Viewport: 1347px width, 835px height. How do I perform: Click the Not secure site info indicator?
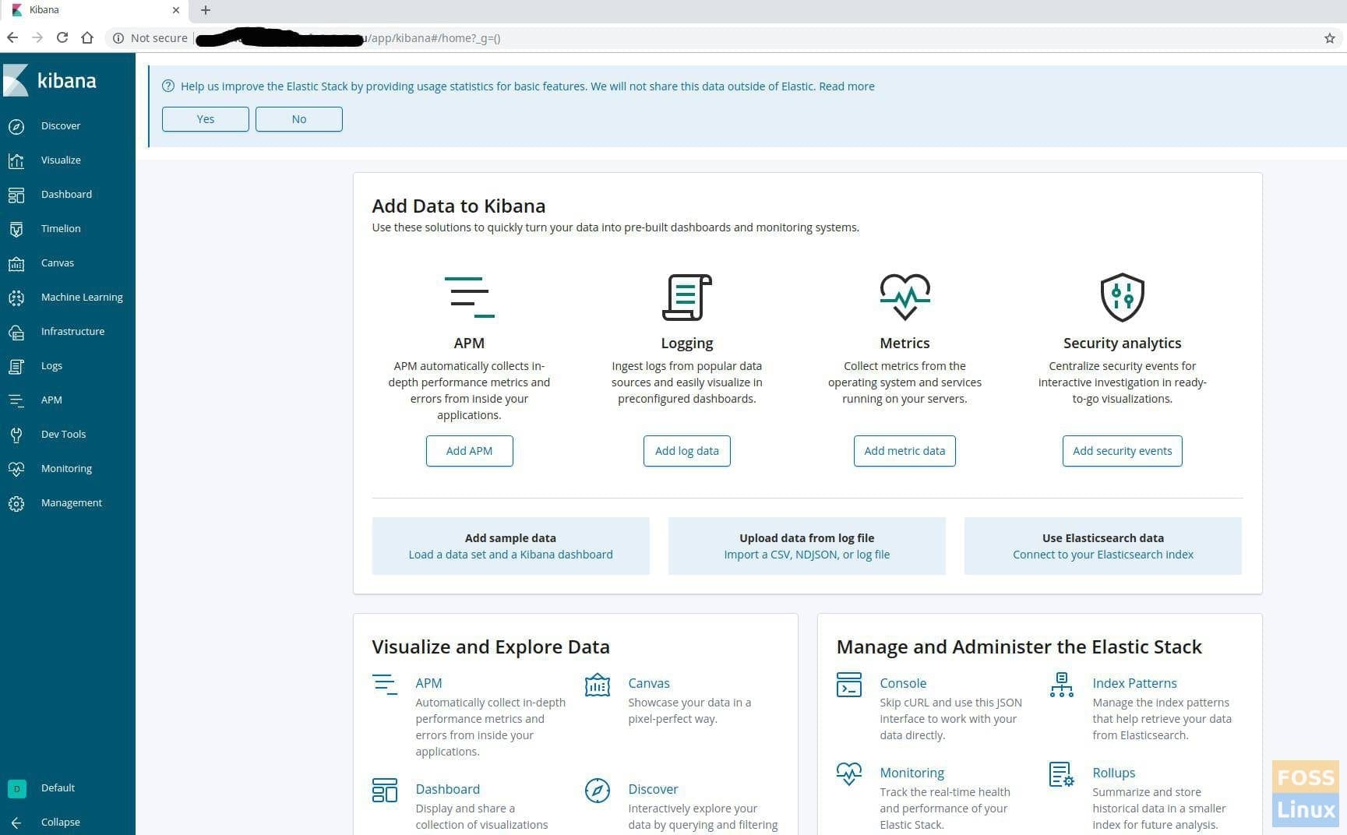pyautogui.click(x=150, y=38)
